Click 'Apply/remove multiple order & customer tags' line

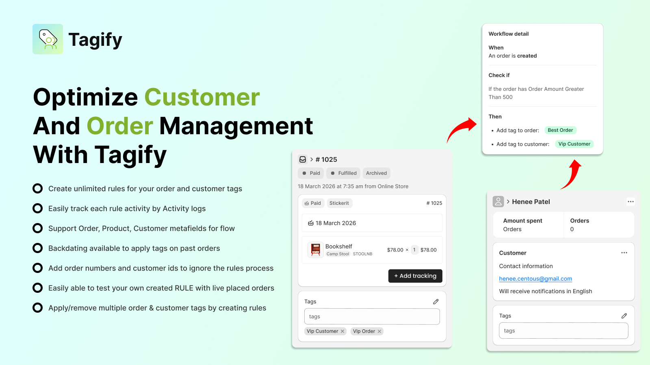coord(157,308)
